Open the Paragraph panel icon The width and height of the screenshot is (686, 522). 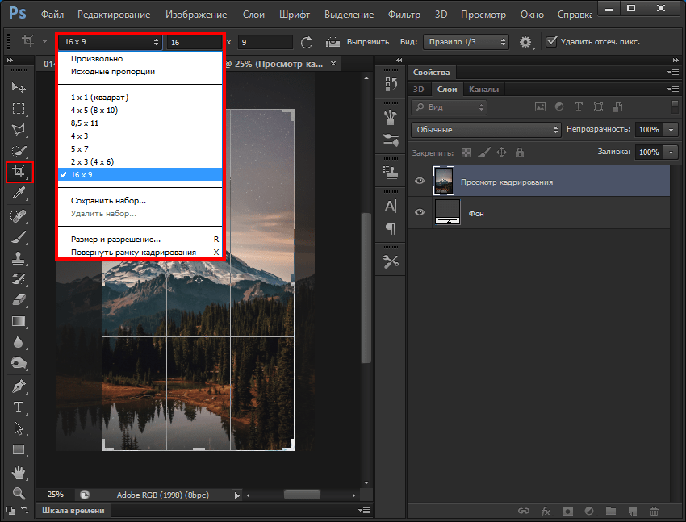coord(391,228)
